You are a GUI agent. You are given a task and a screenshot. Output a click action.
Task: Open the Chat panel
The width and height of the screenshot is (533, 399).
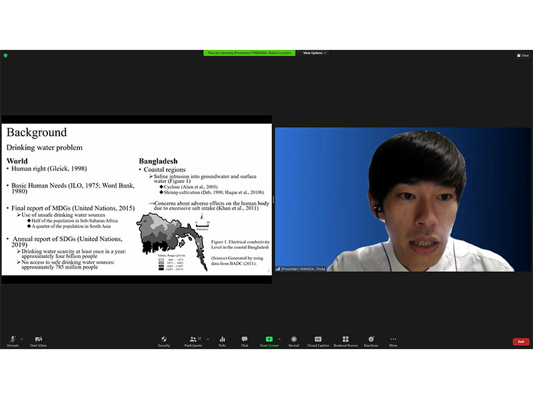pos(245,340)
